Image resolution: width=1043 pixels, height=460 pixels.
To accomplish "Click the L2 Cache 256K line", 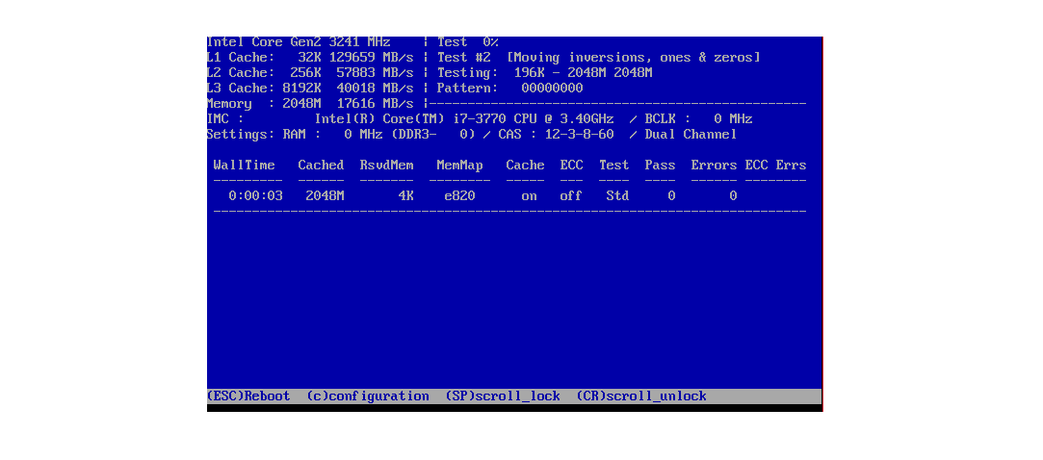I will coord(310,73).
